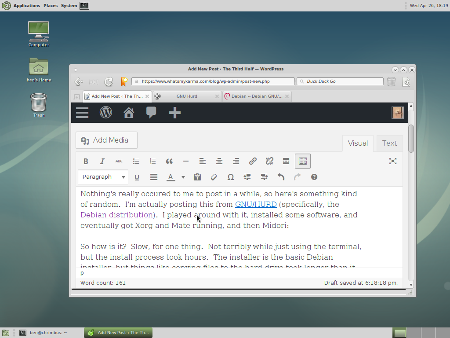
Task: Open a new browser tab
Action: (x=76, y=97)
